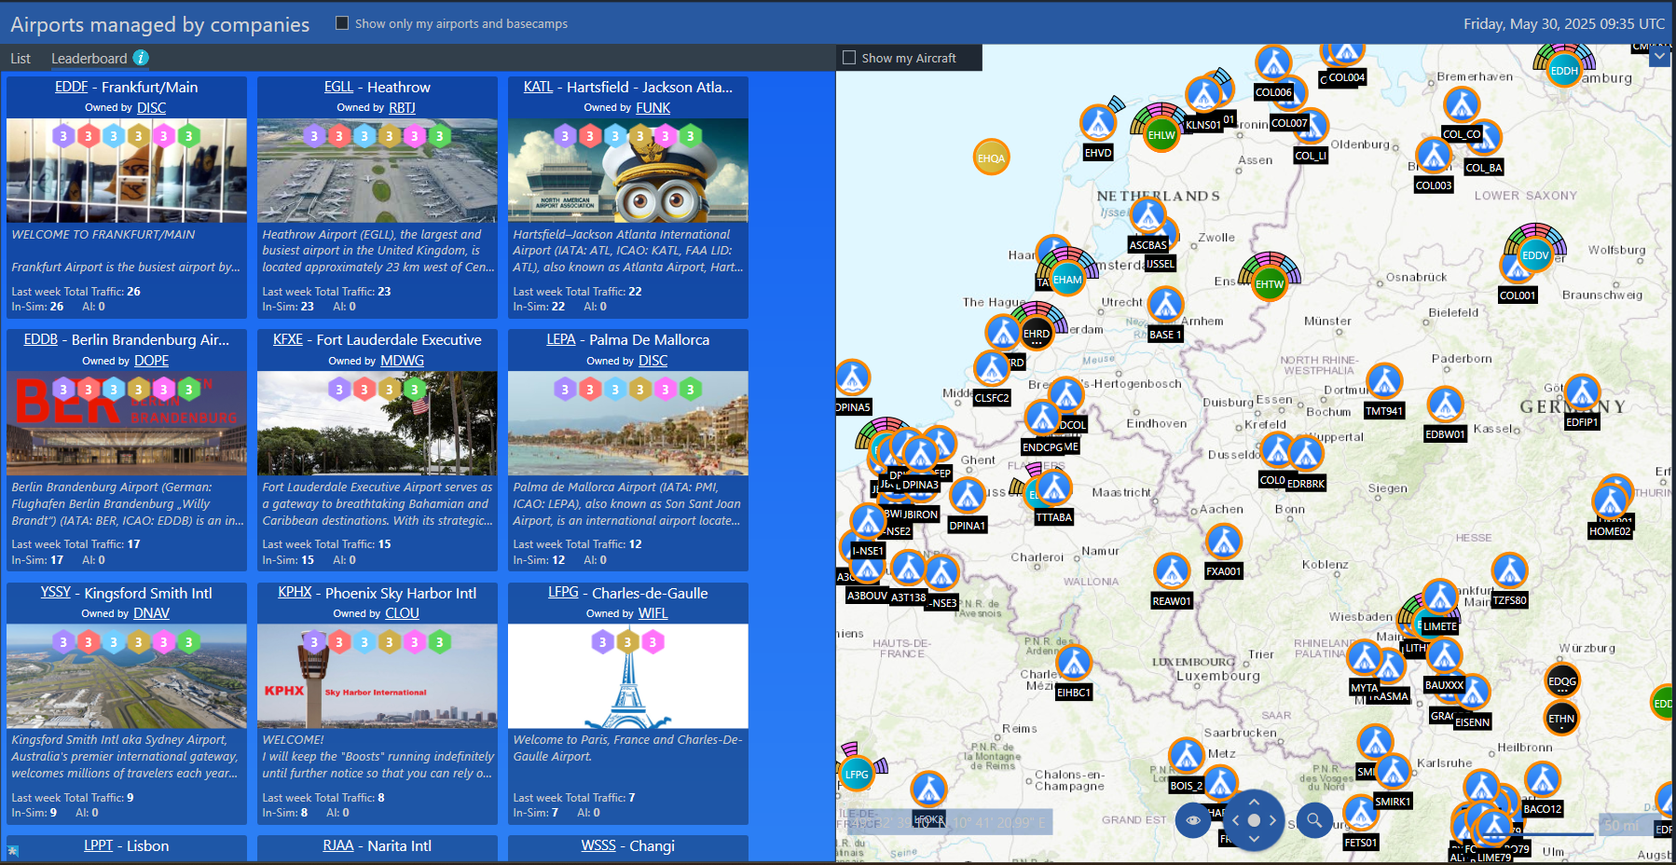Screen dimensions: 1676x865
Task: Open the KFXE airport code link
Action: (x=288, y=339)
